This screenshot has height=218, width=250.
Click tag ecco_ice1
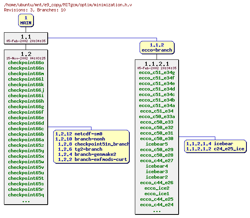(x=157, y=194)
